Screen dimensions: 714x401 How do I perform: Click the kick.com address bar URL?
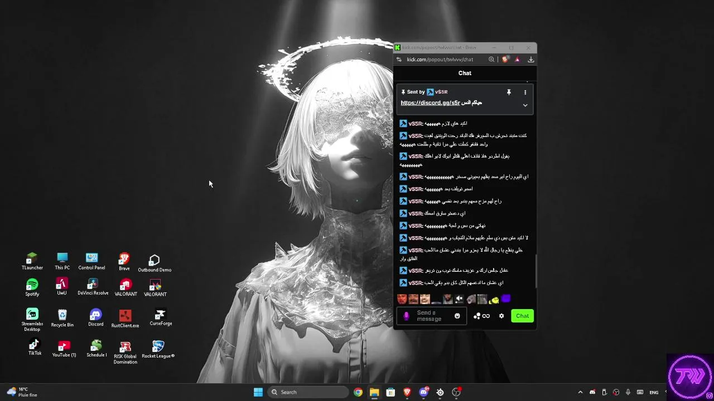click(x=440, y=59)
